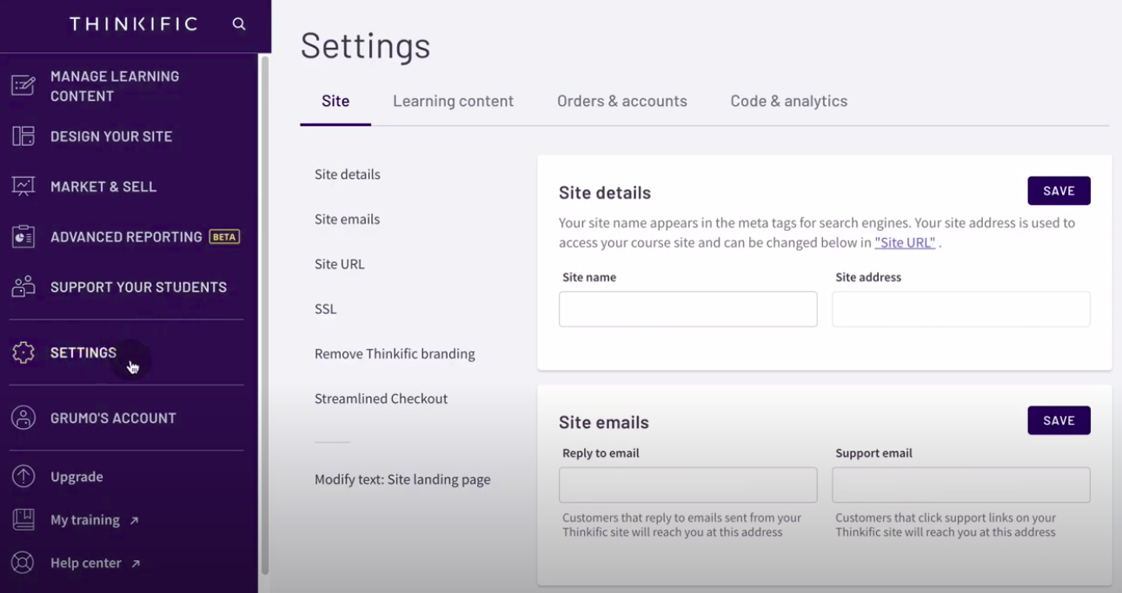
Task: Click the Support Your Students people icon
Action: (x=23, y=287)
